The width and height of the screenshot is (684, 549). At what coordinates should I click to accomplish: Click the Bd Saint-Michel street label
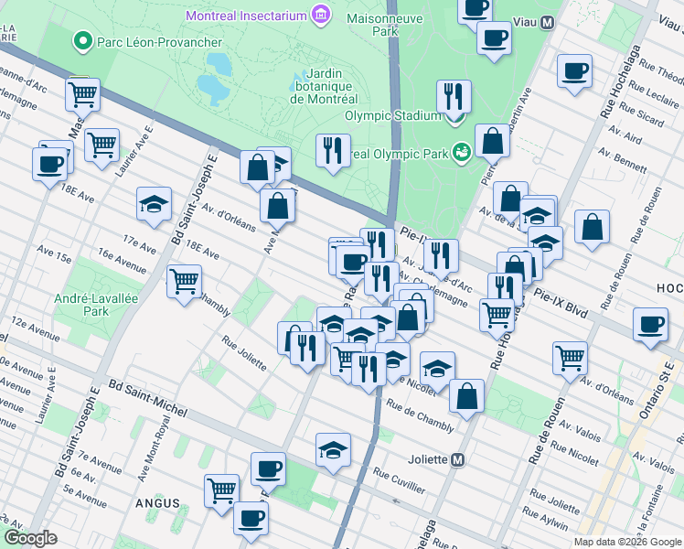(148, 398)
